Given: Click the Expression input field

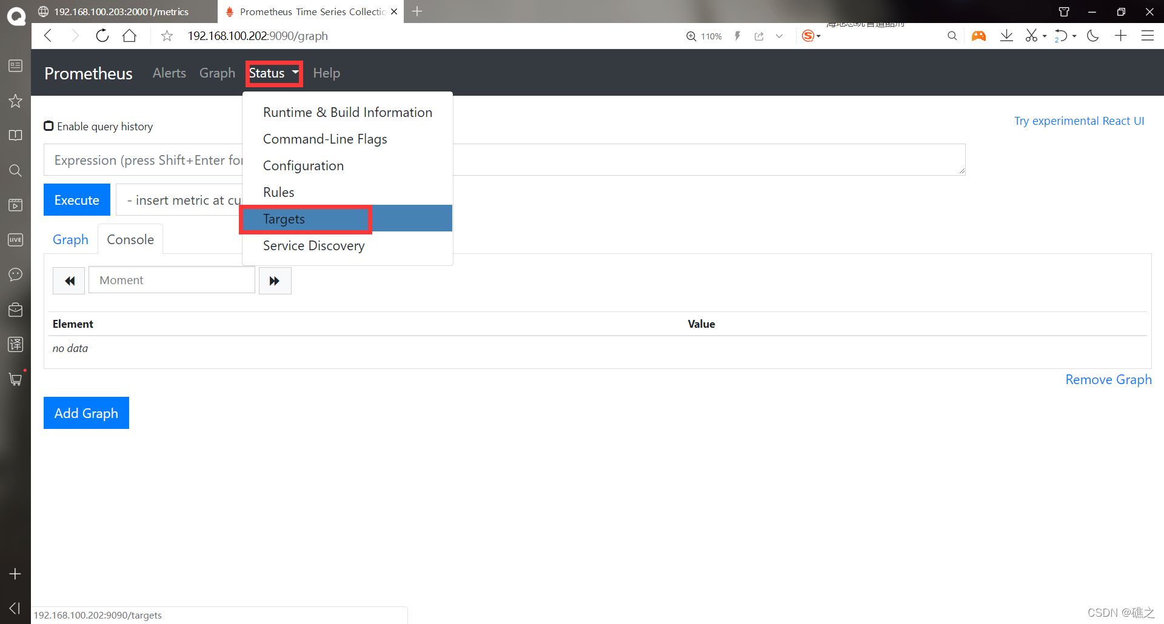Looking at the screenshot, I should 504,160.
